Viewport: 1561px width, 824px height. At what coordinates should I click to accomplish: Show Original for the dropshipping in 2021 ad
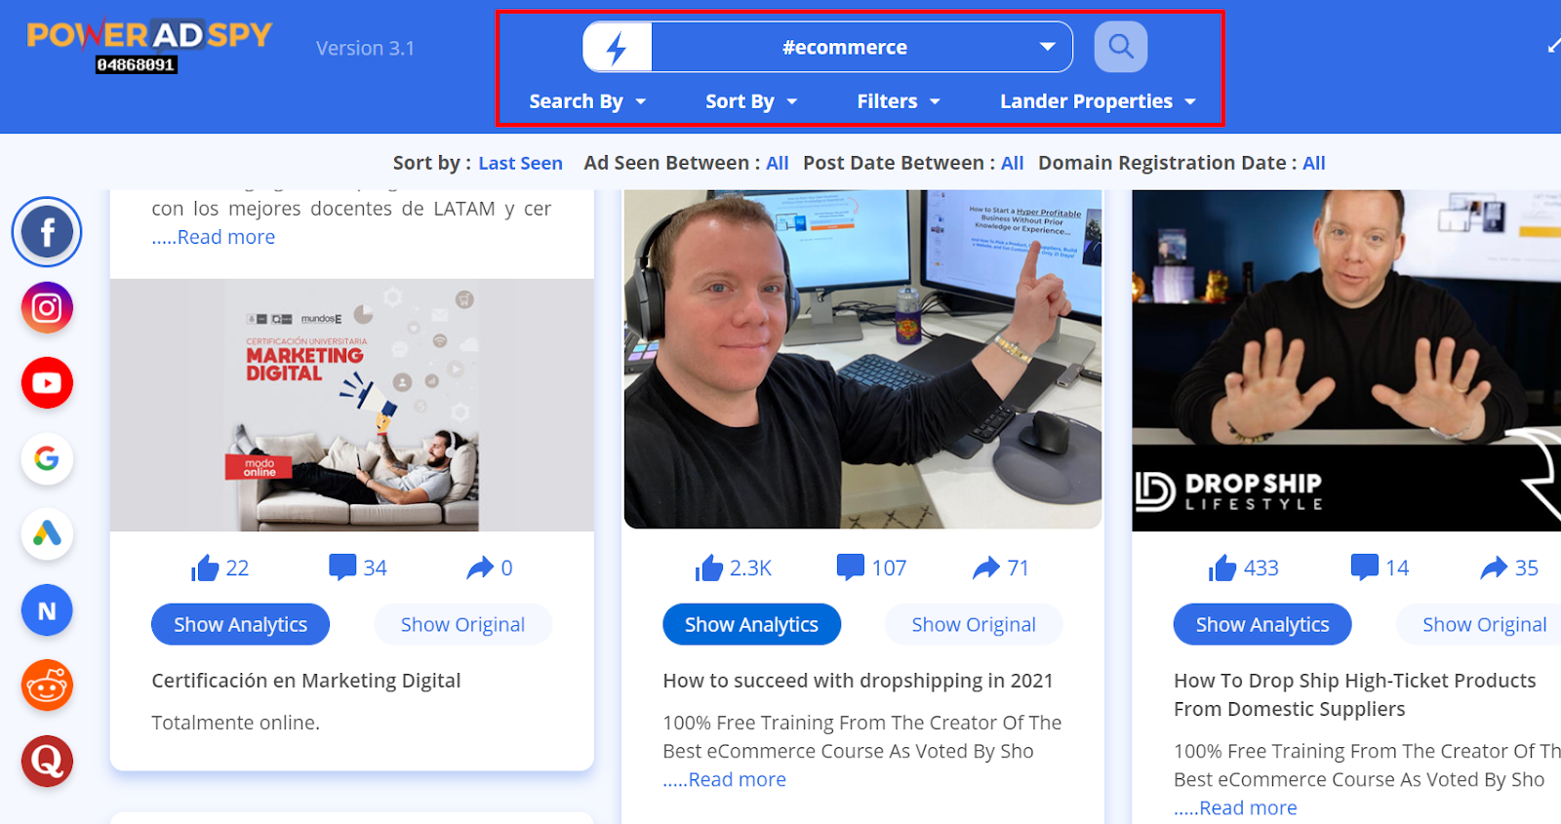click(x=974, y=624)
